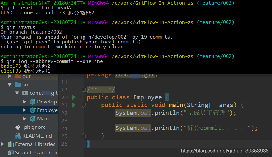This screenshot has height=157, width=272.
Task: Expand the out folder arrow
Action: coord(10,76)
